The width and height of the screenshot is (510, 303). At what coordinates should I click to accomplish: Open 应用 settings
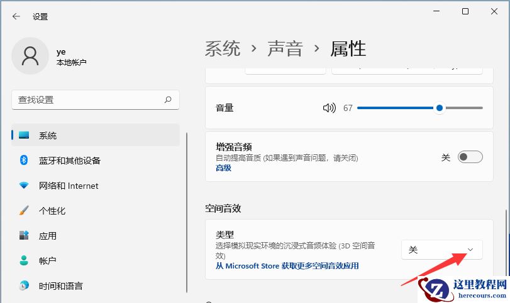[x=96, y=235]
